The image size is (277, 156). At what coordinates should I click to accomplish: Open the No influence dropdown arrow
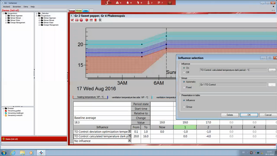point(129,141)
